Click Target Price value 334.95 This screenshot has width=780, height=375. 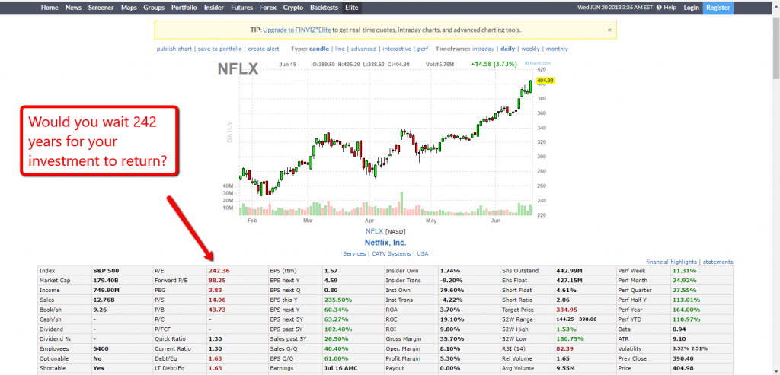tap(567, 310)
